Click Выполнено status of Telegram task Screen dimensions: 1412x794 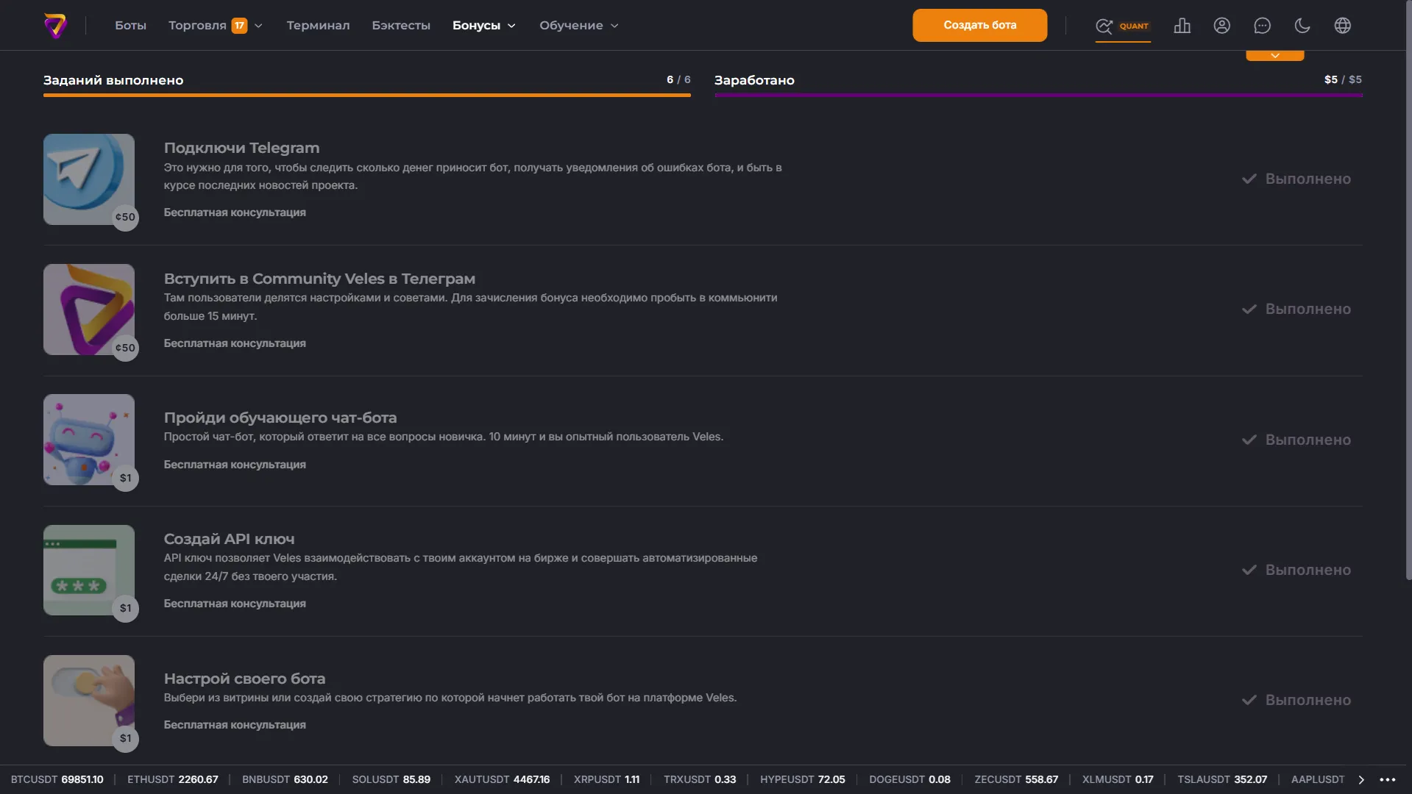[x=1296, y=179]
